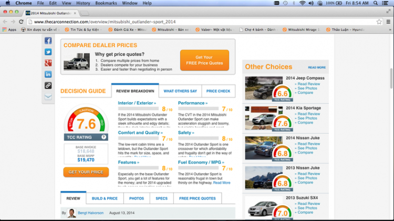Show more bookmarks overflow chevron
The height and width of the screenshot is (221, 394).
click(x=390, y=29)
